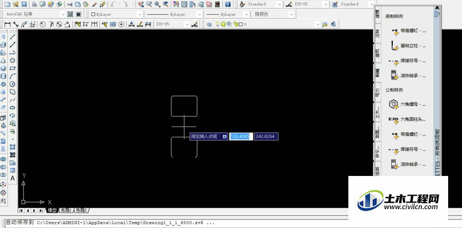Click the layer color swatch beside 0
Viewport: 462px width, 228px height.
[x=240, y=24]
